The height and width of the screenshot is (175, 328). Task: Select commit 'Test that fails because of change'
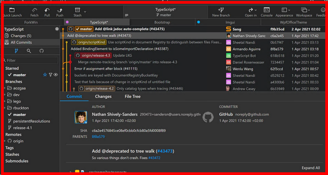(122, 82)
